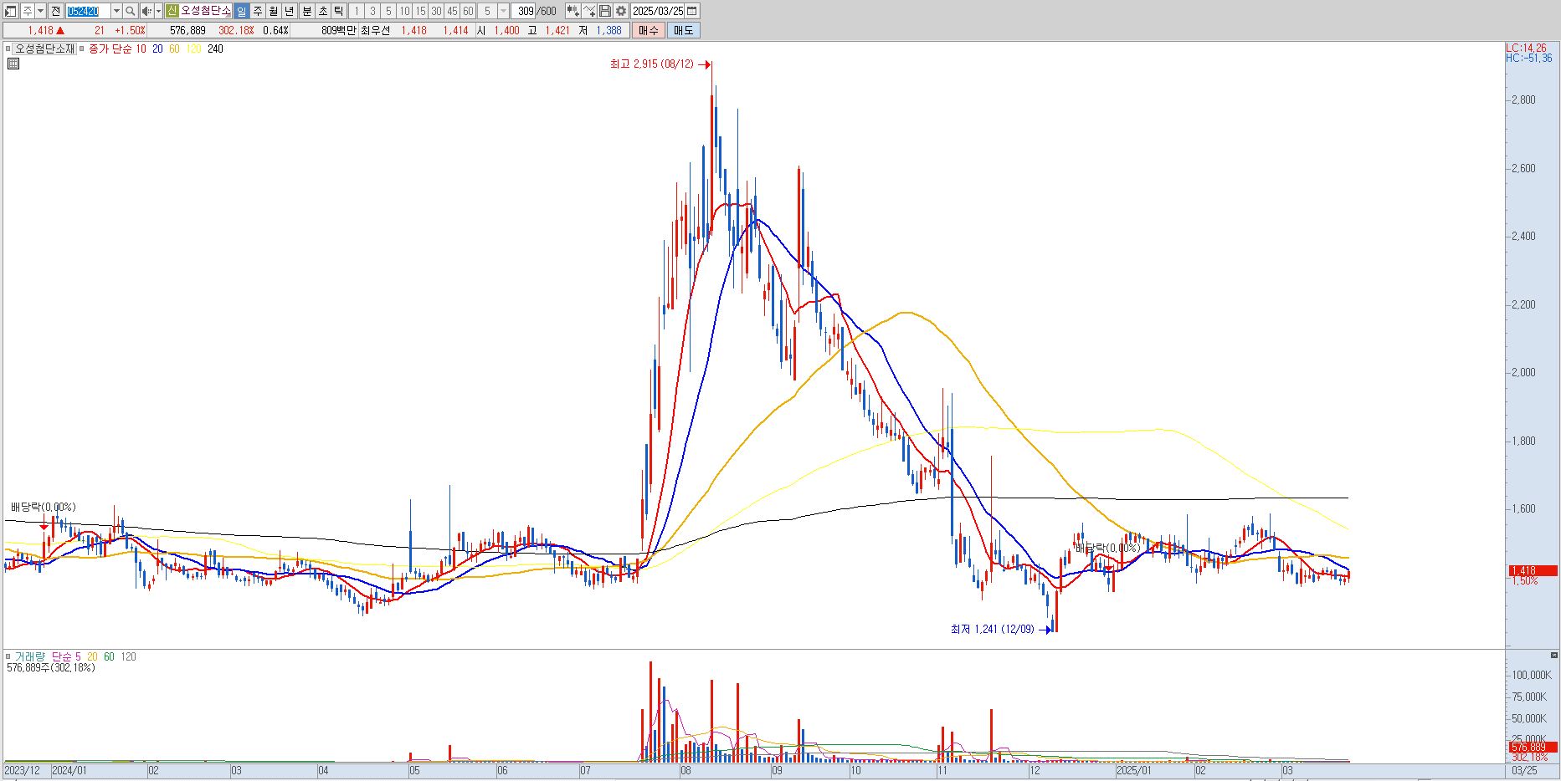1561x781 pixels.
Task: Select the 30 interval button
Action: pos(436,11)
